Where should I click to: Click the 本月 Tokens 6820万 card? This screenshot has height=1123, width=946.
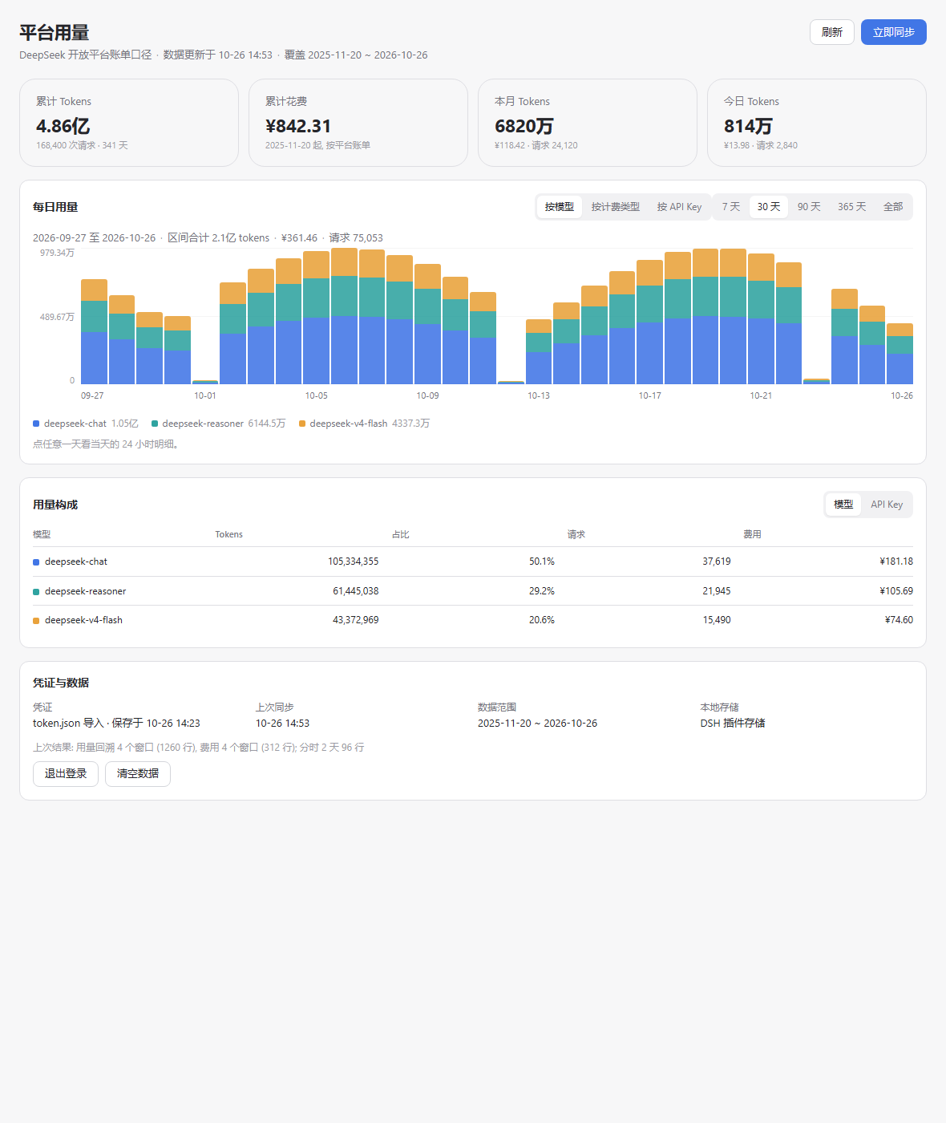(x=588, y=123)
